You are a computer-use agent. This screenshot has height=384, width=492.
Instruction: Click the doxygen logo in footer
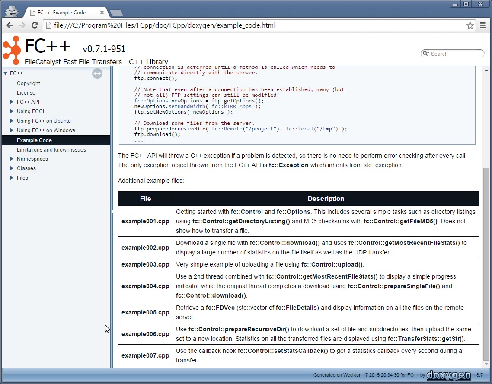[x=448, y=375]
